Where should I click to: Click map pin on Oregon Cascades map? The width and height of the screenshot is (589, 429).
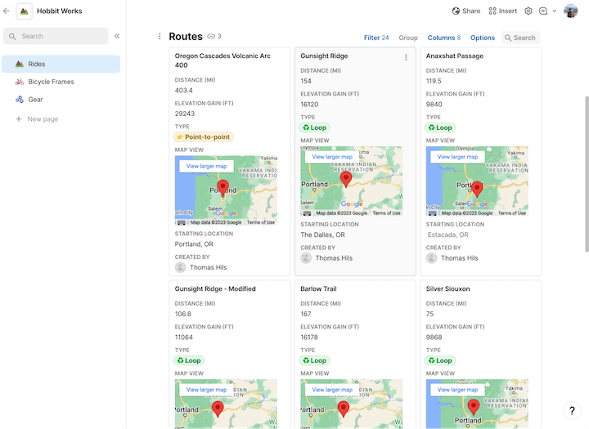223,187
